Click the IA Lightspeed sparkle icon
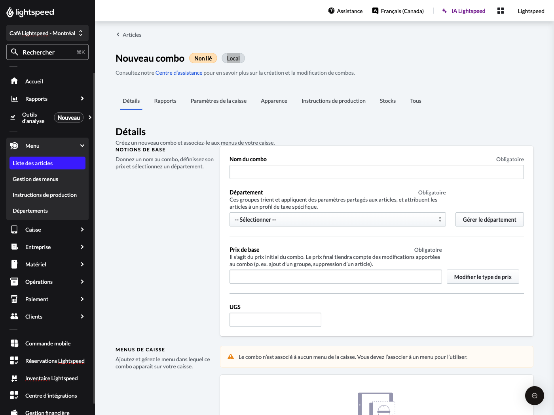 (444, 11)
